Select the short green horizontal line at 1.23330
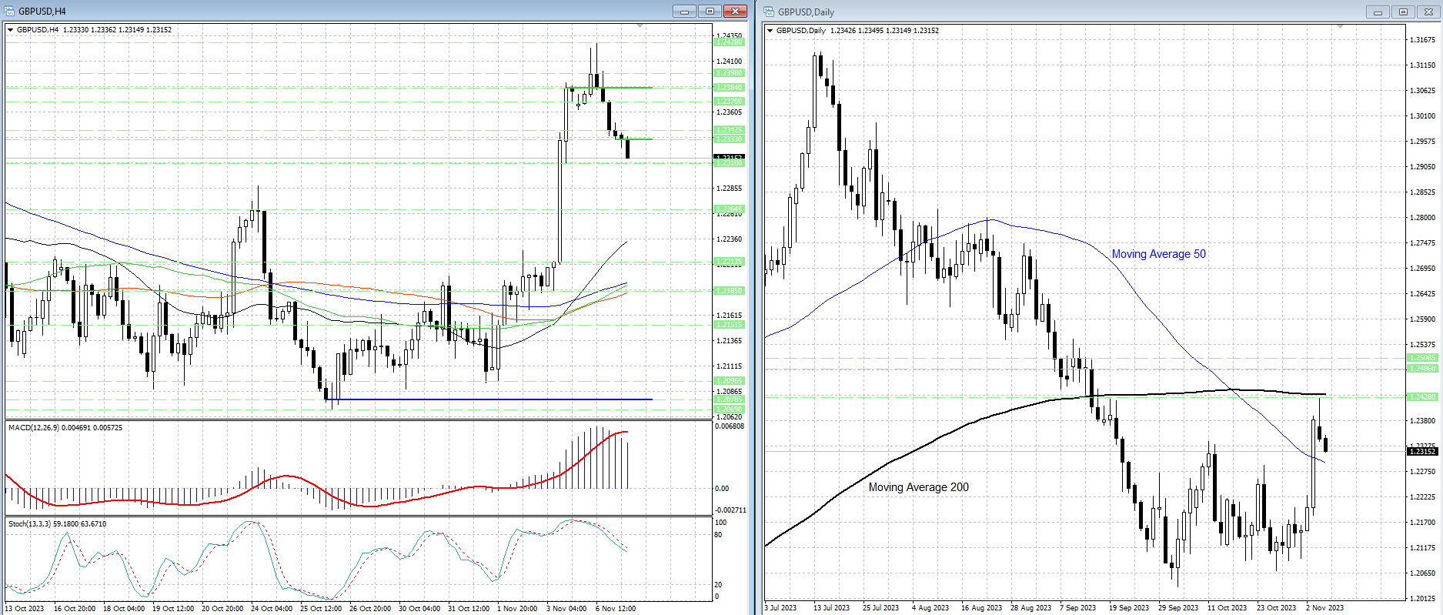Viewport: 1443px width, 615px height. pyautogui.click(x=633, y=139)
